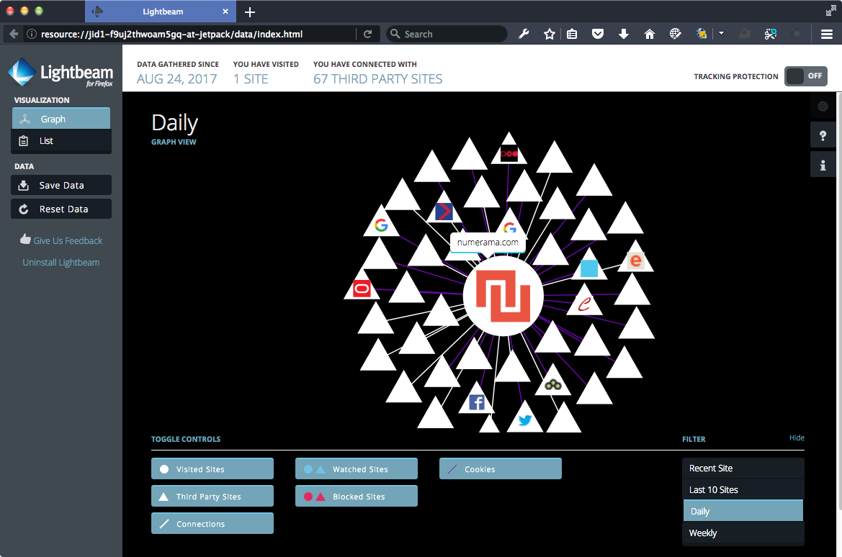Click Uninstall Lightbeam link
The width and height of the screenshot is (842, 557).
[61, 263]
